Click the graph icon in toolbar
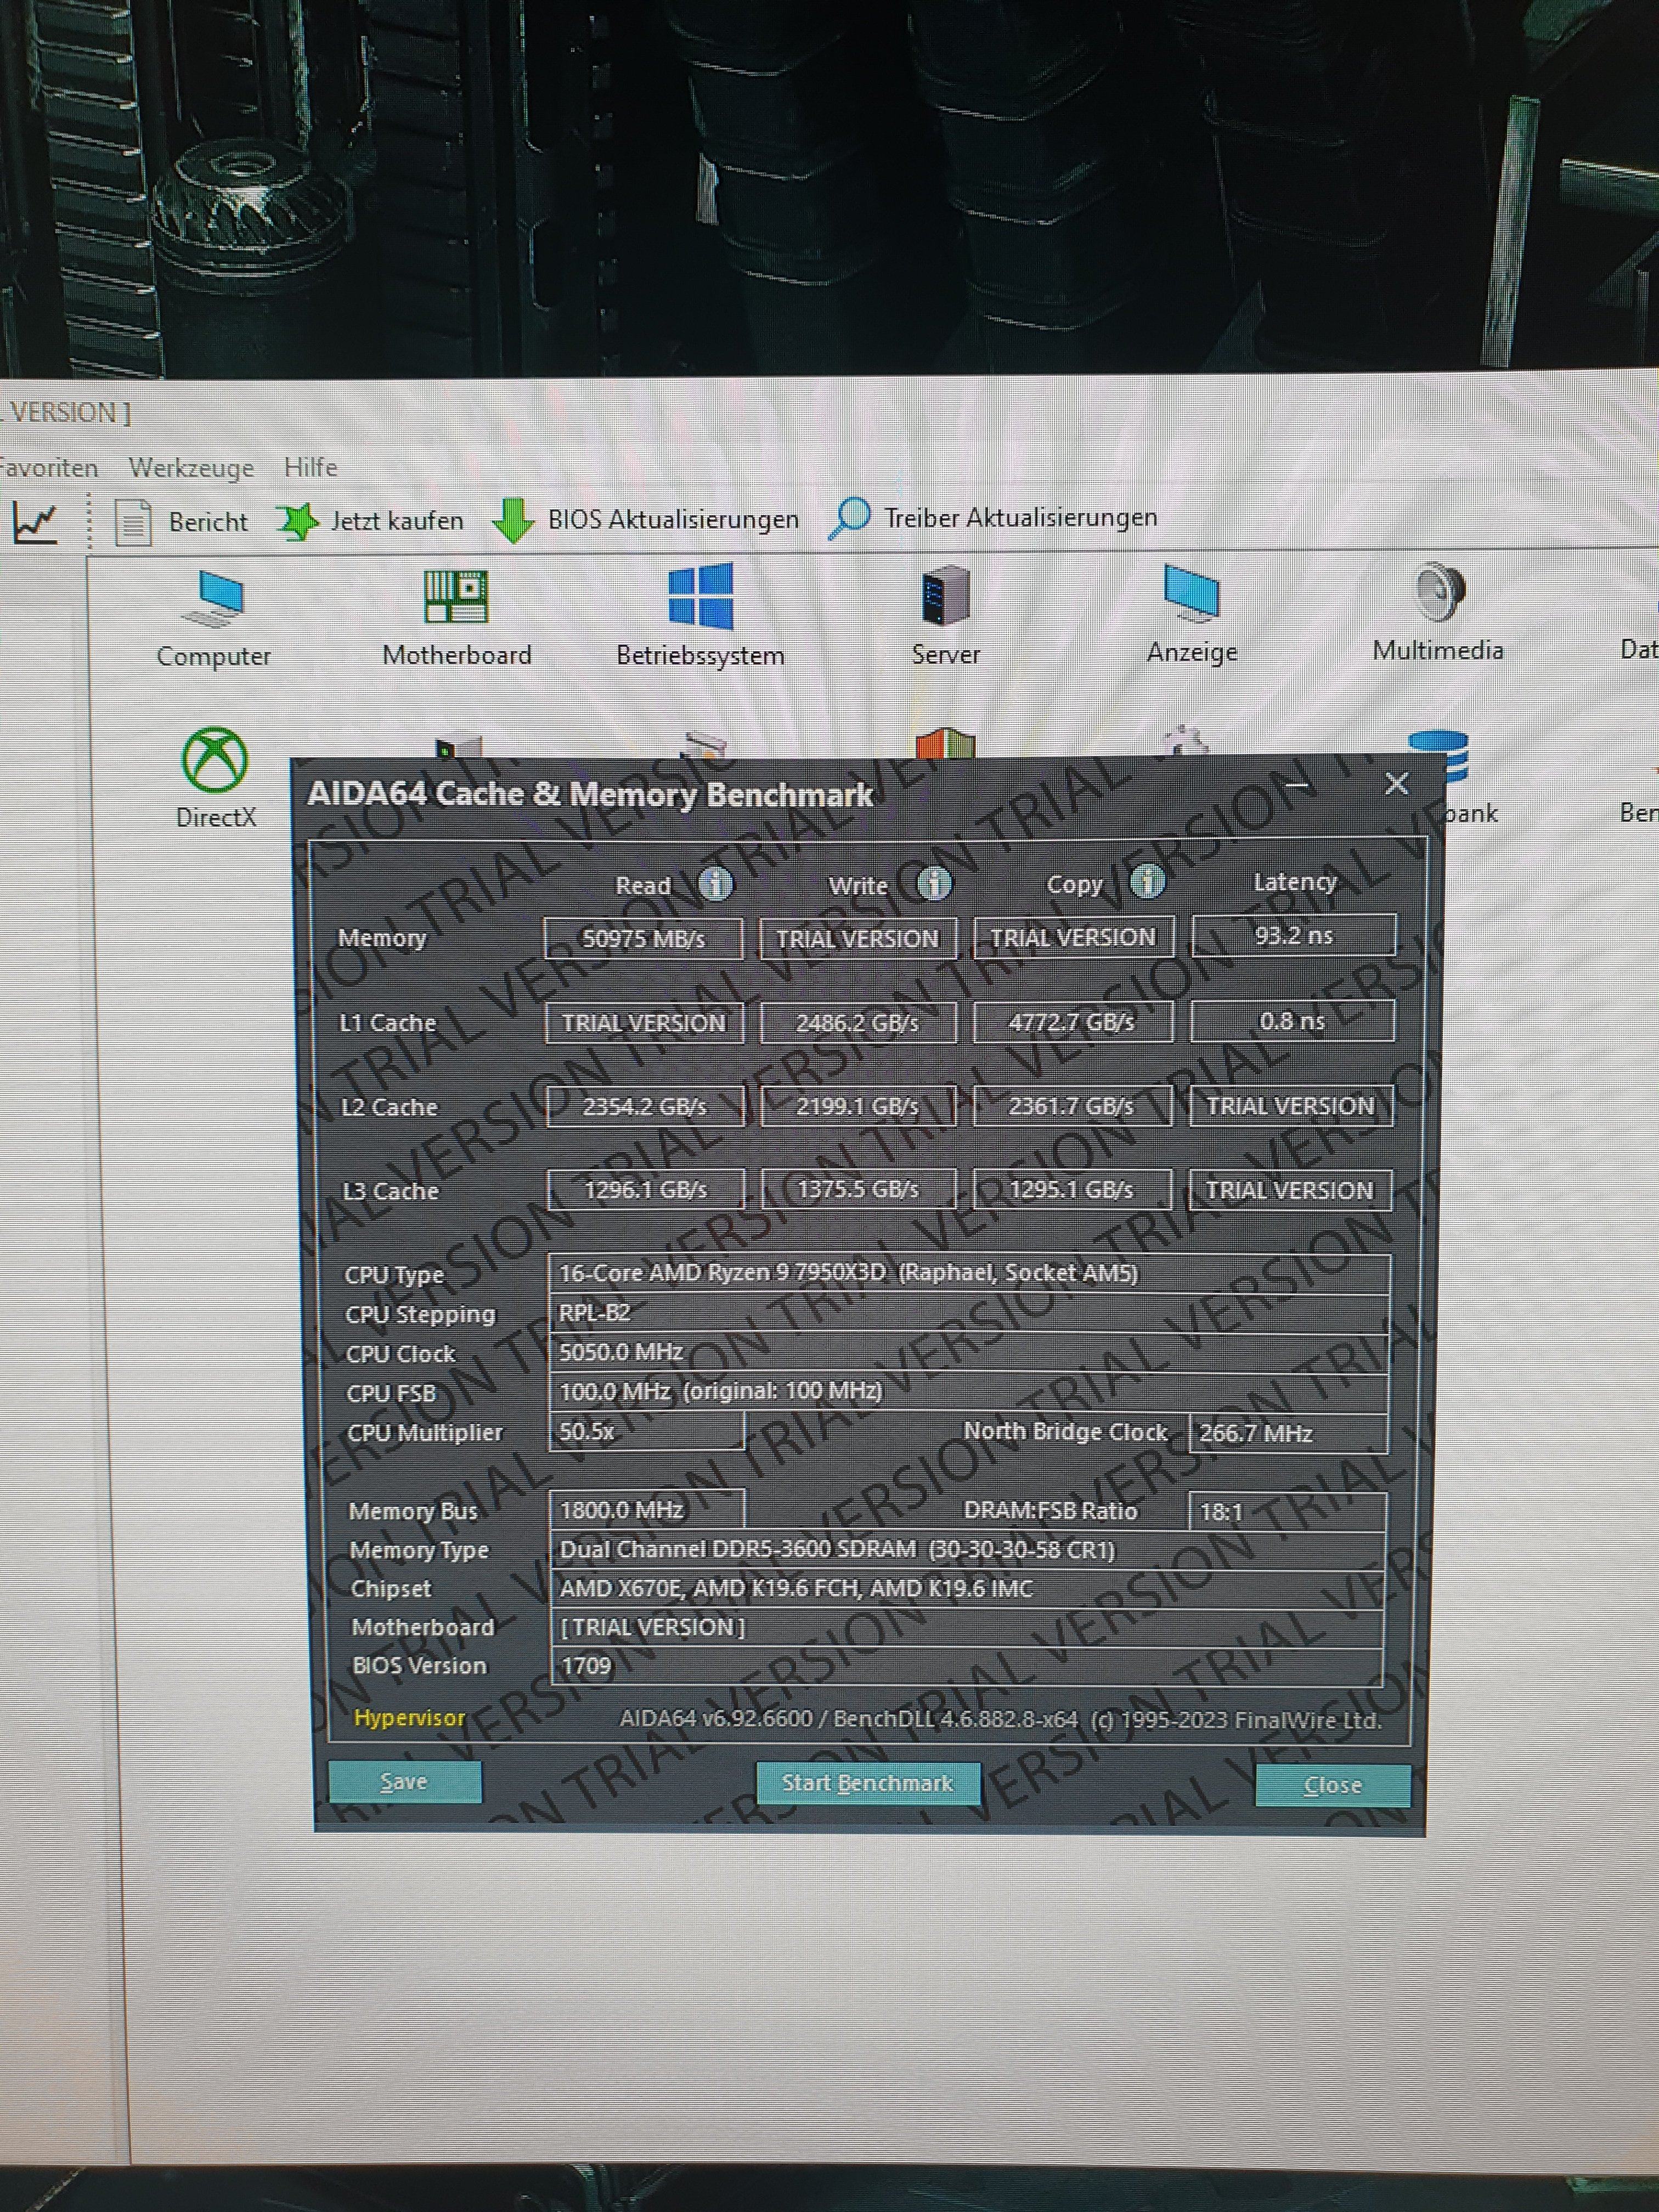The image size is (1659, 2212). coord(35,522)
